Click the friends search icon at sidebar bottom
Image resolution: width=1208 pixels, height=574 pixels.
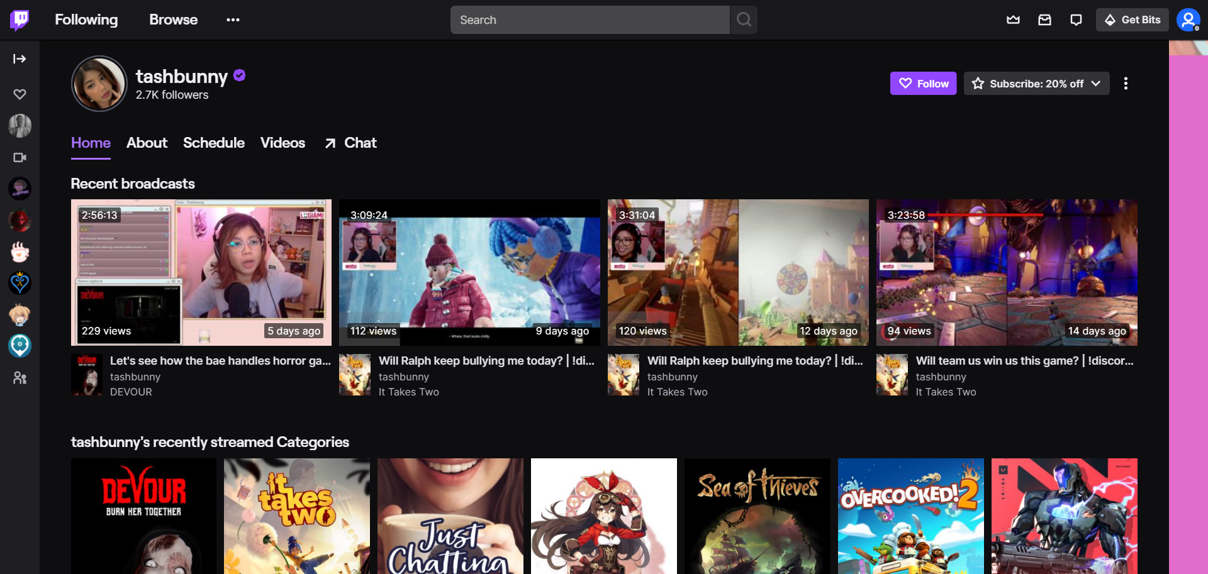pyautogui.click(x=20, y=378)
